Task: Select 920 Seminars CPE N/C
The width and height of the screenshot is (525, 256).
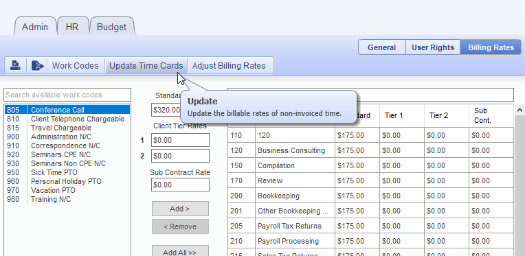Action: click(x=67, y=154)
